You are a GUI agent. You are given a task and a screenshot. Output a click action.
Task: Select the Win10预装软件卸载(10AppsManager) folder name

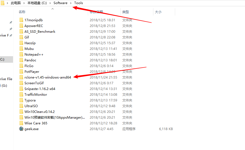[x=55, y=117]
